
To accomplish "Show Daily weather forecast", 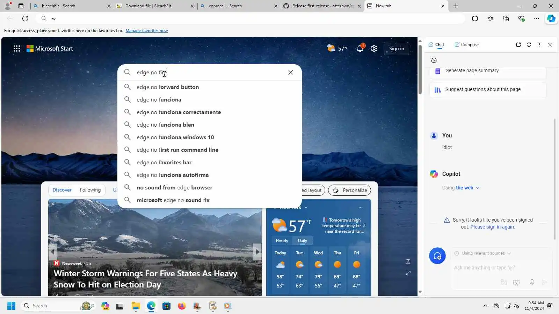I will tap(302, 241).
